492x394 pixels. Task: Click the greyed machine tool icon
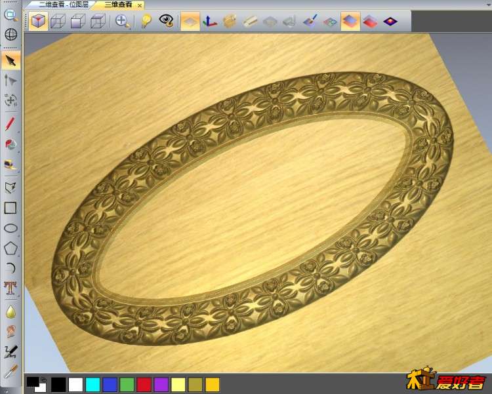(x=289, y=22)
